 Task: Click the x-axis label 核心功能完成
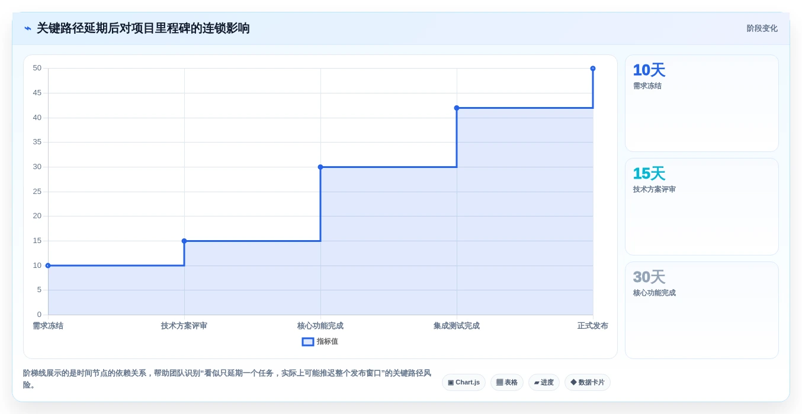(320, 326)
